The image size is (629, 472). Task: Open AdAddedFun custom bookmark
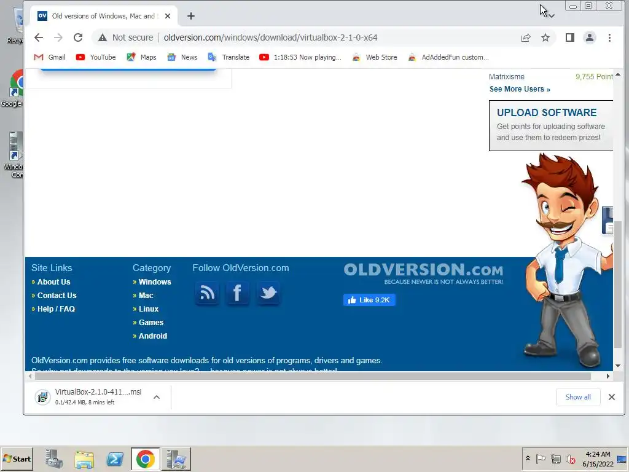point(448,57)
